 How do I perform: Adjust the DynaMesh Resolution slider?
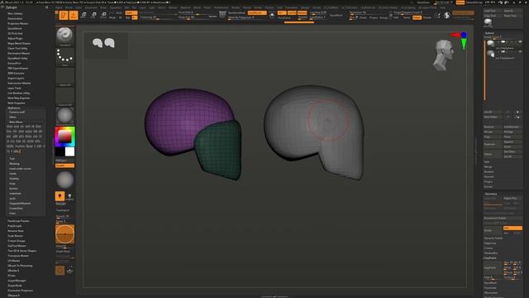point(369,13)
